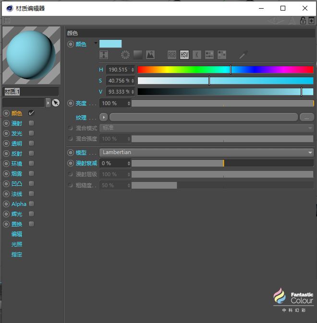The width and height of the screenshot is (317, 323).
Task: Open the 透明 channel tab
Action: (17, 144)
